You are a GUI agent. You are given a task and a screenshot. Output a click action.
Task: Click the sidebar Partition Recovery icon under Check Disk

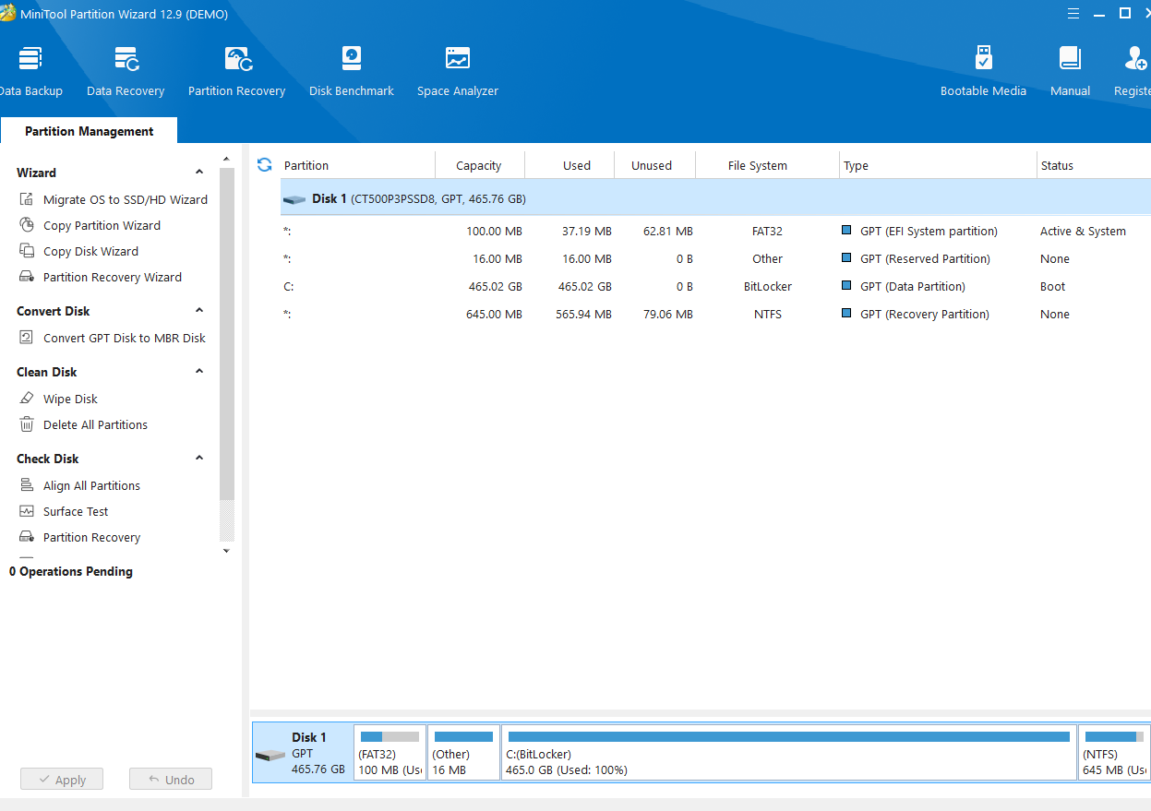click(27, 537)
